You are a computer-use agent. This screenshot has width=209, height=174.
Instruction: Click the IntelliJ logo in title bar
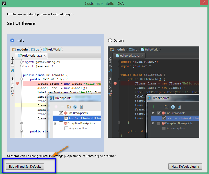(x=4, y=3)
